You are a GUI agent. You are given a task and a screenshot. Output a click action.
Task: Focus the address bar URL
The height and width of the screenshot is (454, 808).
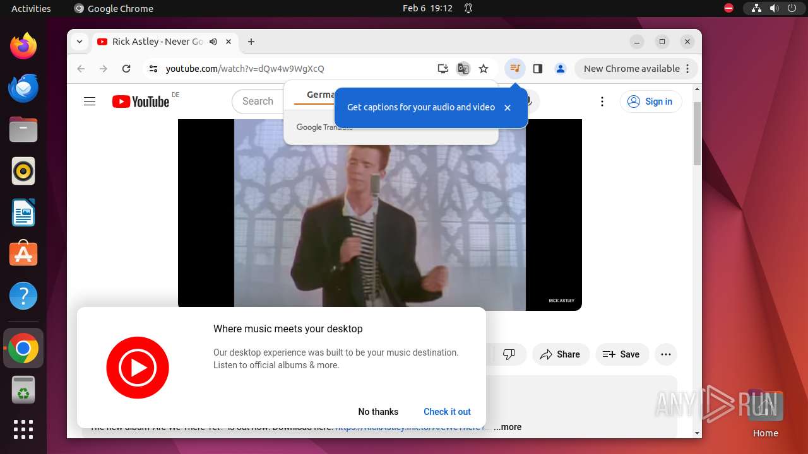(x=245, y=69)
